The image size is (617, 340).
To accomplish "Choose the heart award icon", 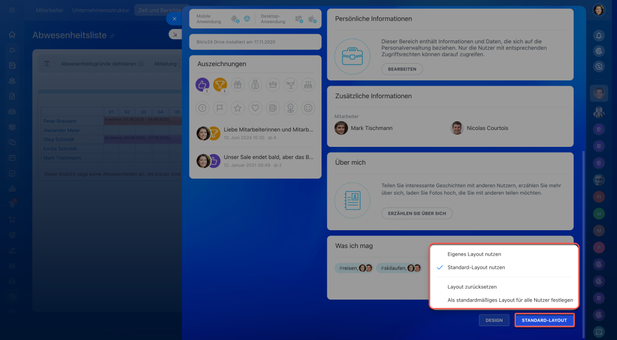I will [255, 108].
